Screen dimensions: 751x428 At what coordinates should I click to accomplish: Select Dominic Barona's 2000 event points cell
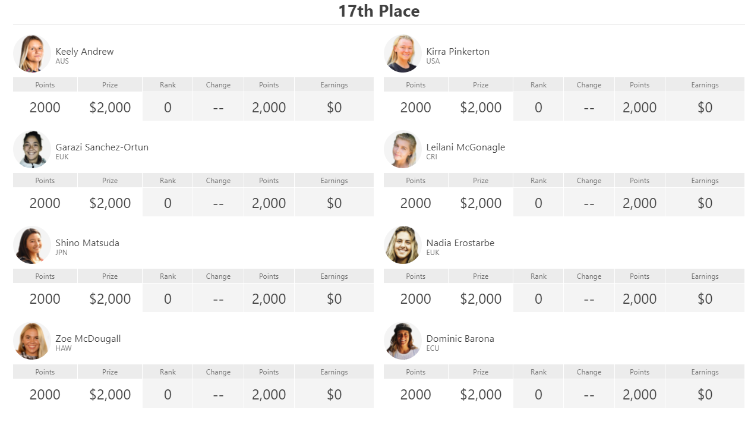(x=416, y=394)
